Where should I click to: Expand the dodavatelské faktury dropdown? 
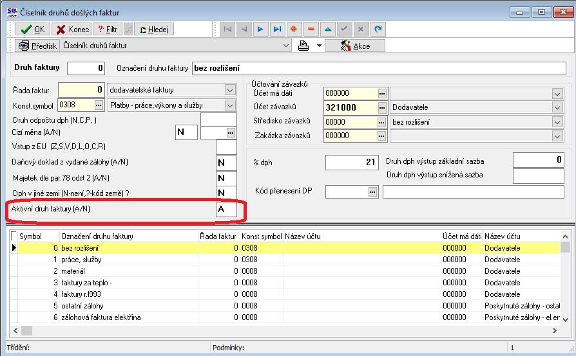click(x=230, y=90)
